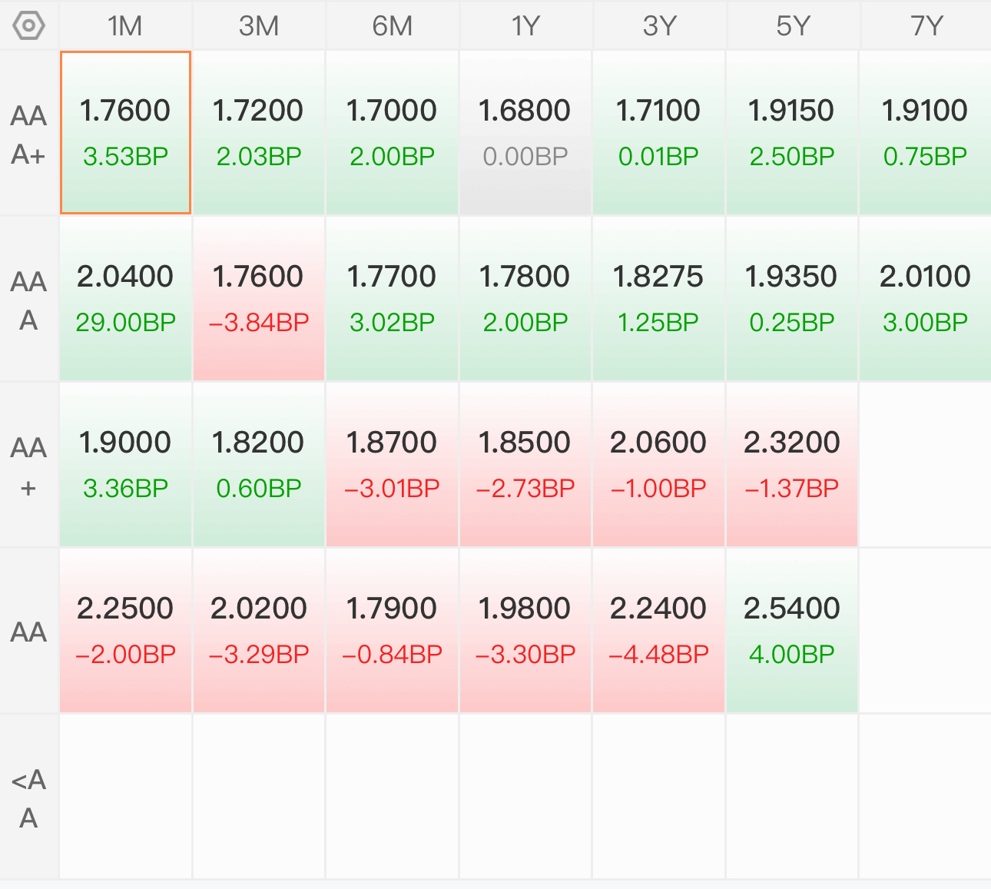The width and height of the screenshot is (991, 889).
Task: Select the <AAA row label
Action: coord(29,798)
